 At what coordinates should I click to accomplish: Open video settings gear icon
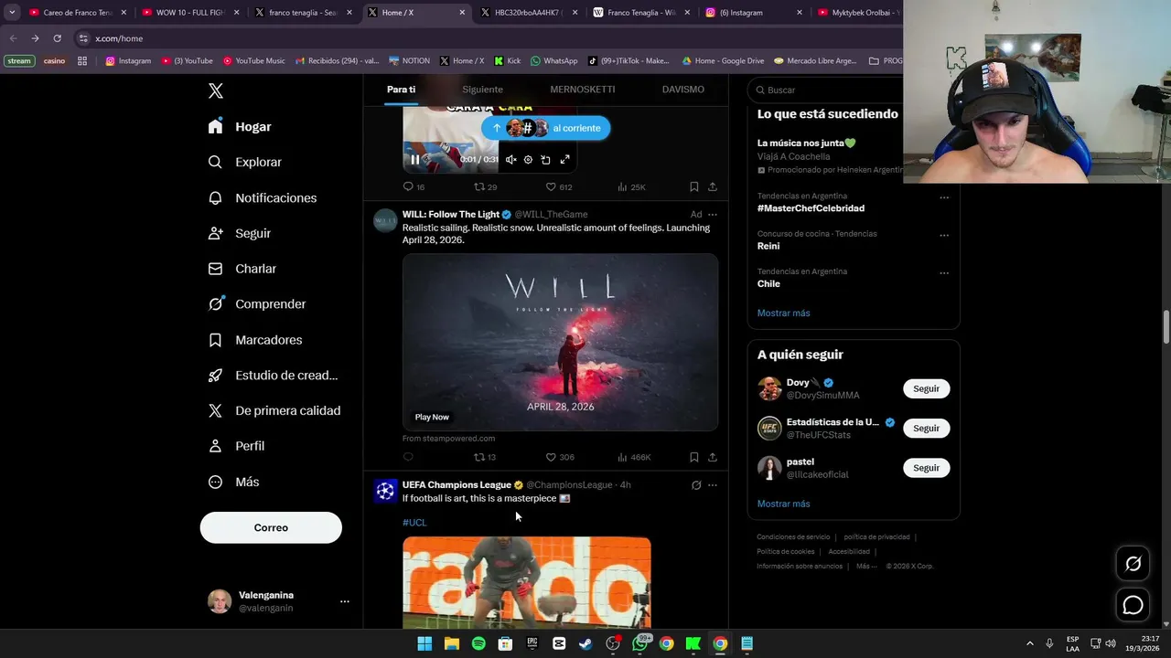(528, 159)
